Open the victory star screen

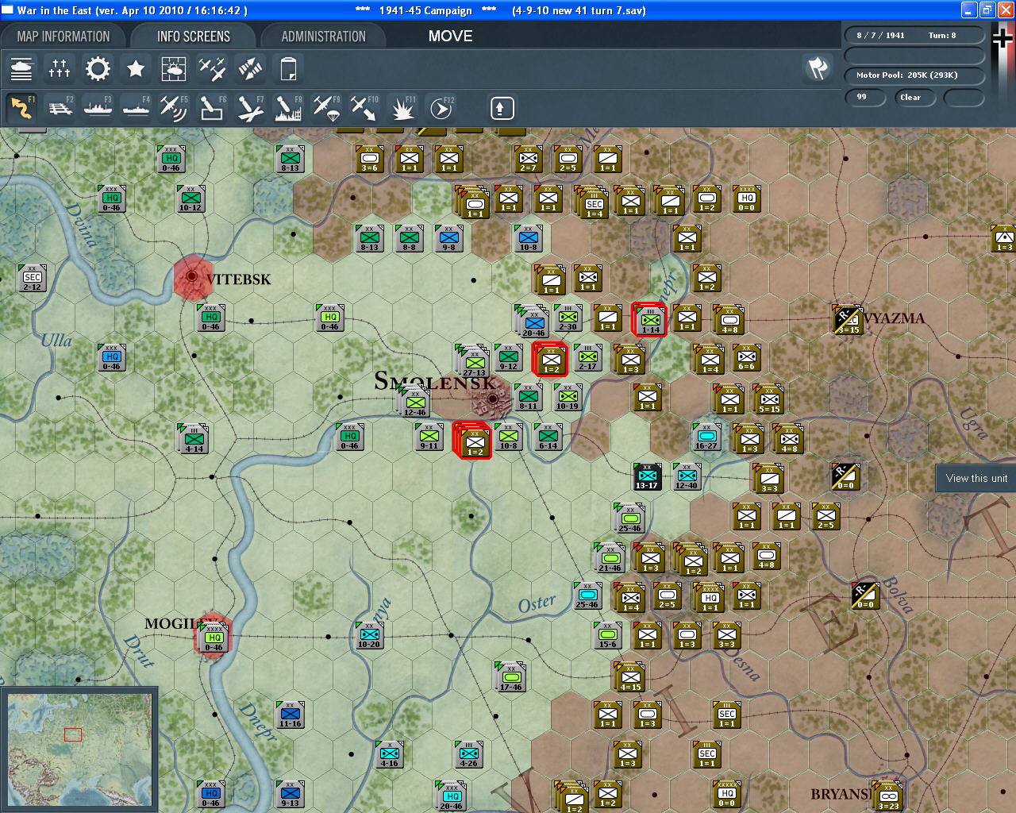tap(136, 69)
